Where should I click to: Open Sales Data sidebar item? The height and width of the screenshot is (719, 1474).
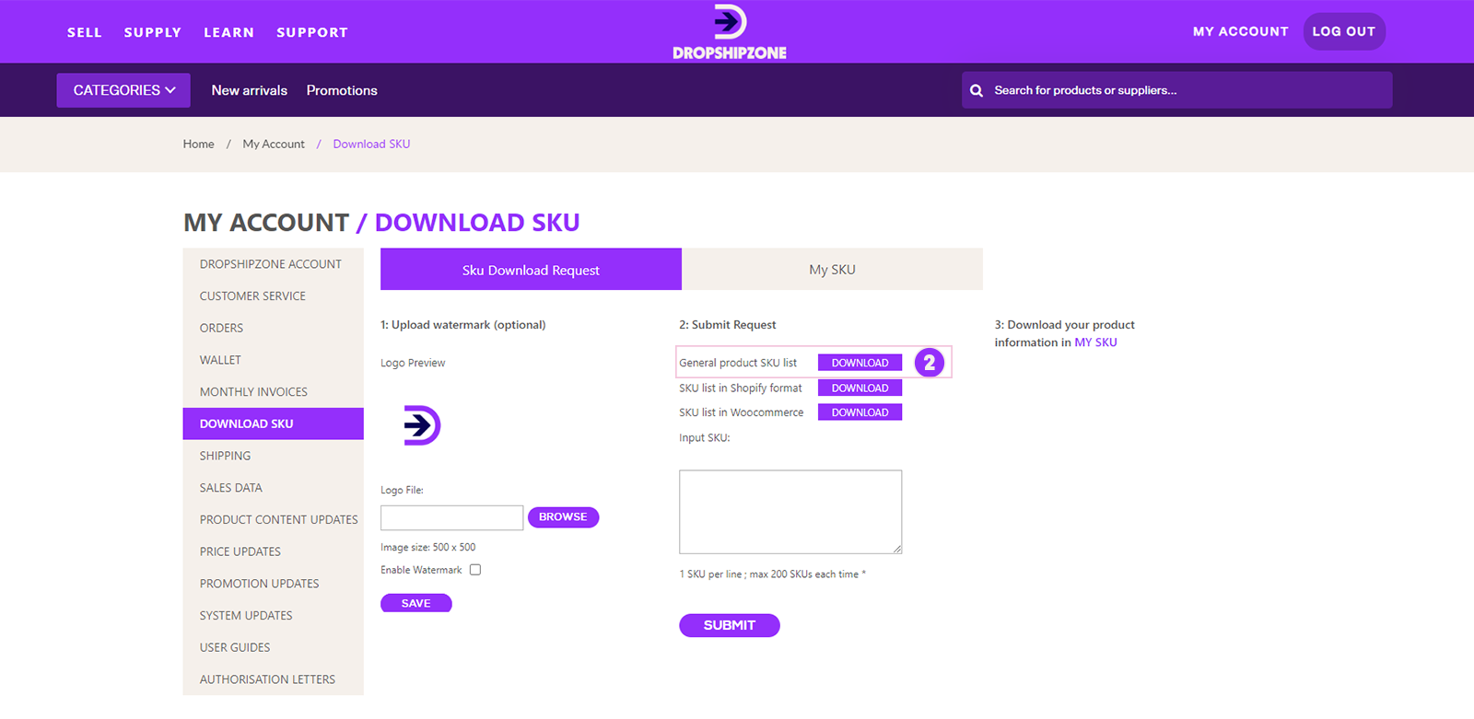click(x=273, y=488)
